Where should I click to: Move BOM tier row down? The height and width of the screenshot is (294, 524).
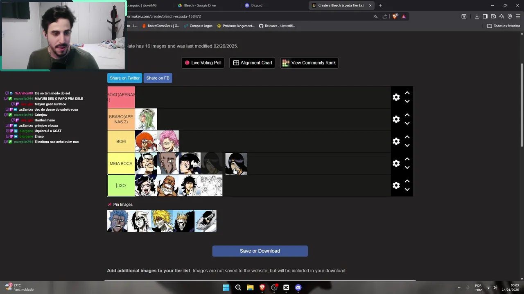(407, 145)
